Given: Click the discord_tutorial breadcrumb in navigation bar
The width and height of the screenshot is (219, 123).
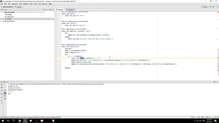Looking at the screenshot, I should coord(7,7).
